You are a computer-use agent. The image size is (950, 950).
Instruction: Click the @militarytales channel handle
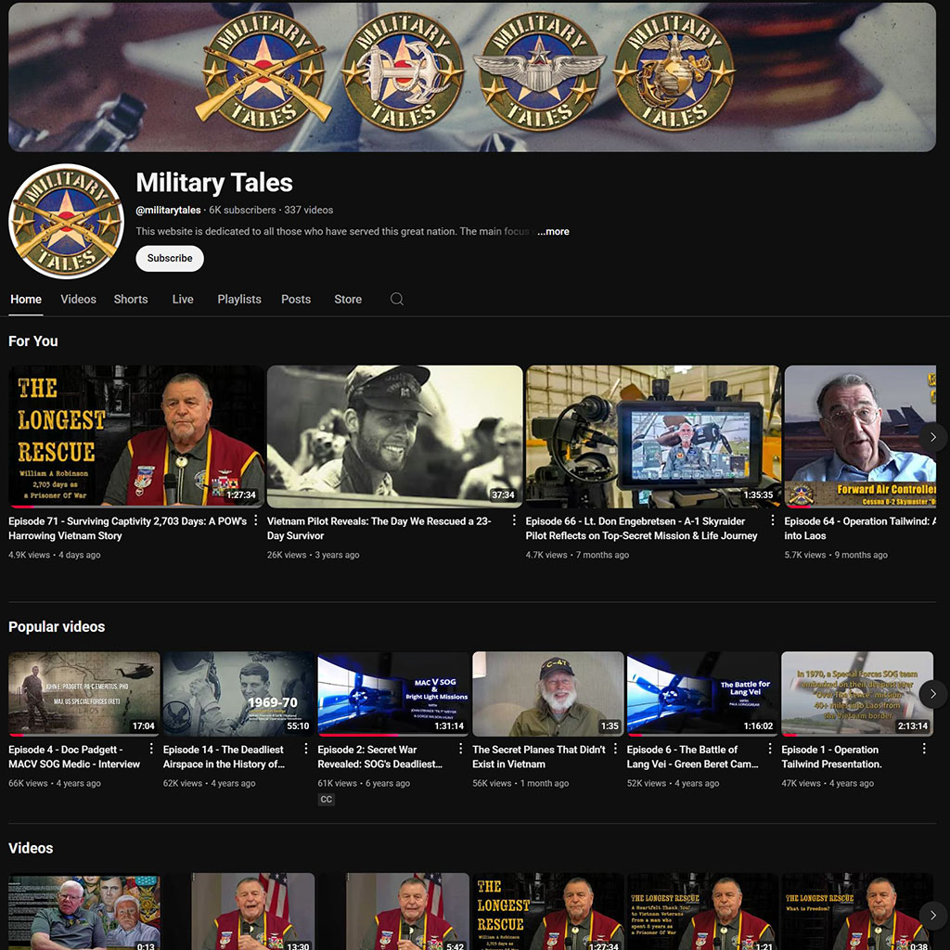[169, 211]
